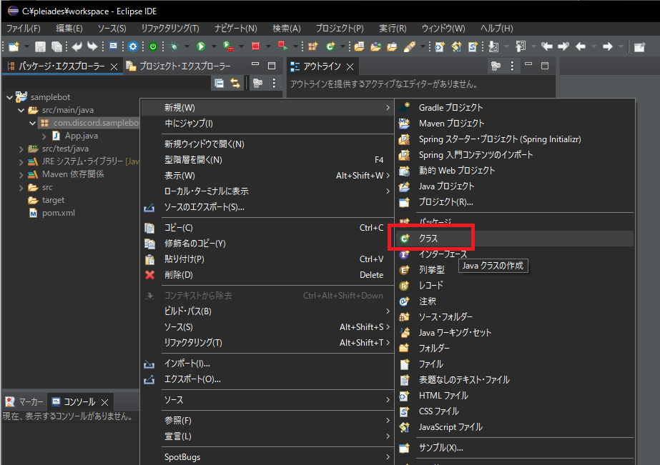Select インターフェース in the New submenu
The image size is (660, 465).
click(514, 254)
